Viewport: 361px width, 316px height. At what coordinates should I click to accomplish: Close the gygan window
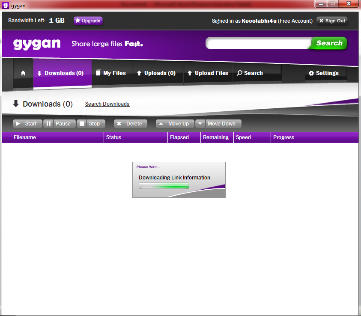tap(349, 4)
